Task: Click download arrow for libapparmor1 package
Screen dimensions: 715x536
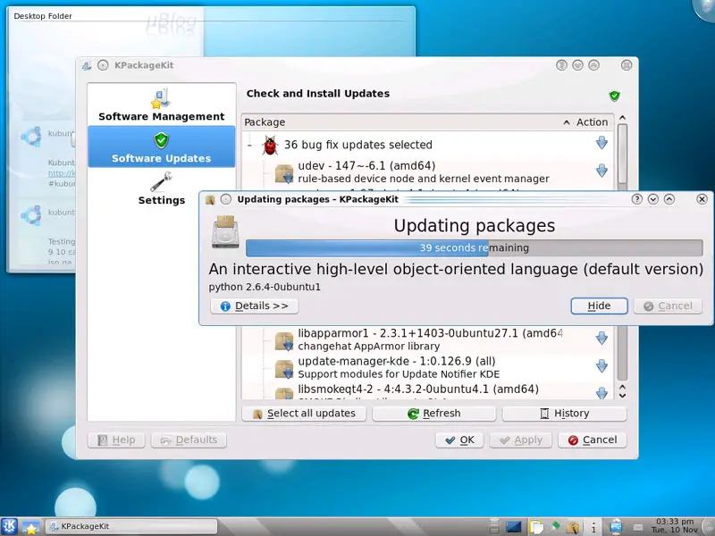Action: 601,339
